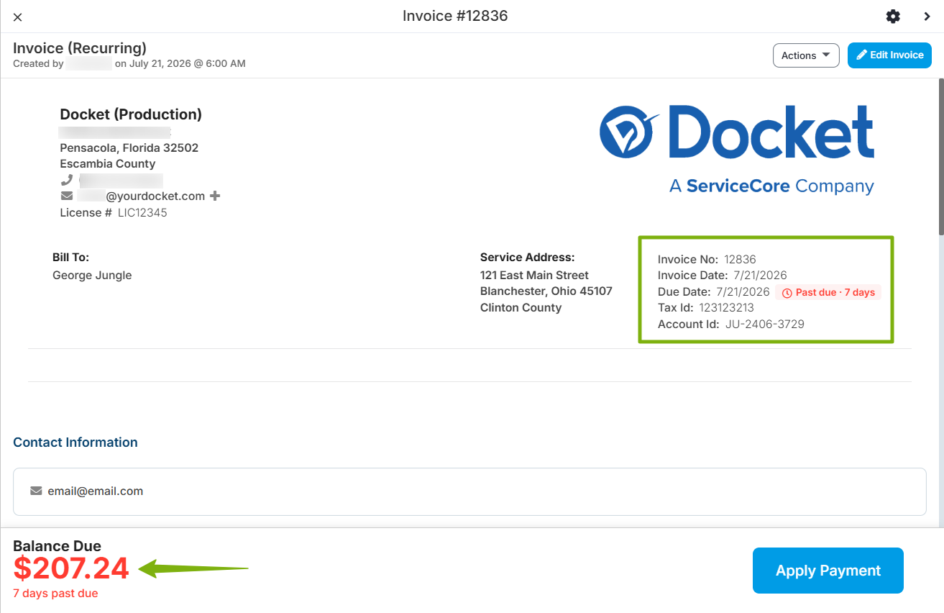
Task: Click the clock icon in past due badge
Action: 787,293
